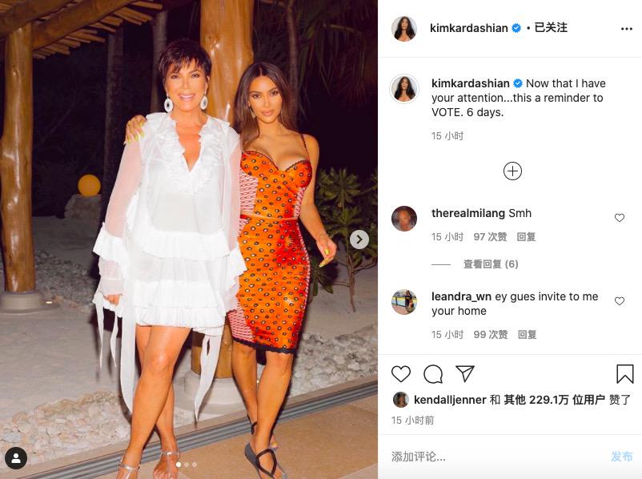Load more comments with plus circle
642x479 pixels.
(x=512, y=171)
